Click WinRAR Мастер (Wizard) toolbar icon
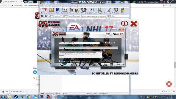The image size is (176, 99). 84,11
